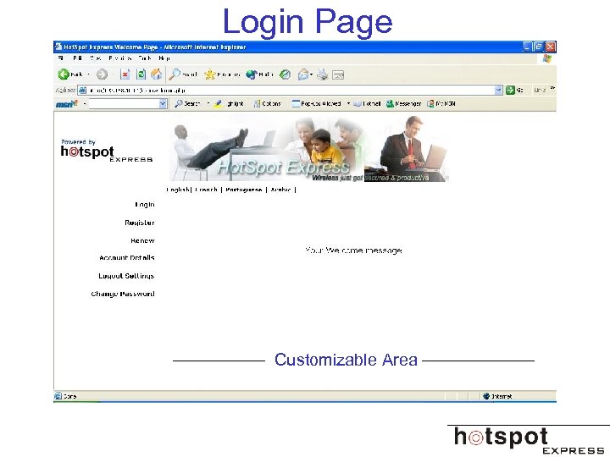Click the Login link in sidebar
This screenshot has width=610, height=457.
coord(145,205)
